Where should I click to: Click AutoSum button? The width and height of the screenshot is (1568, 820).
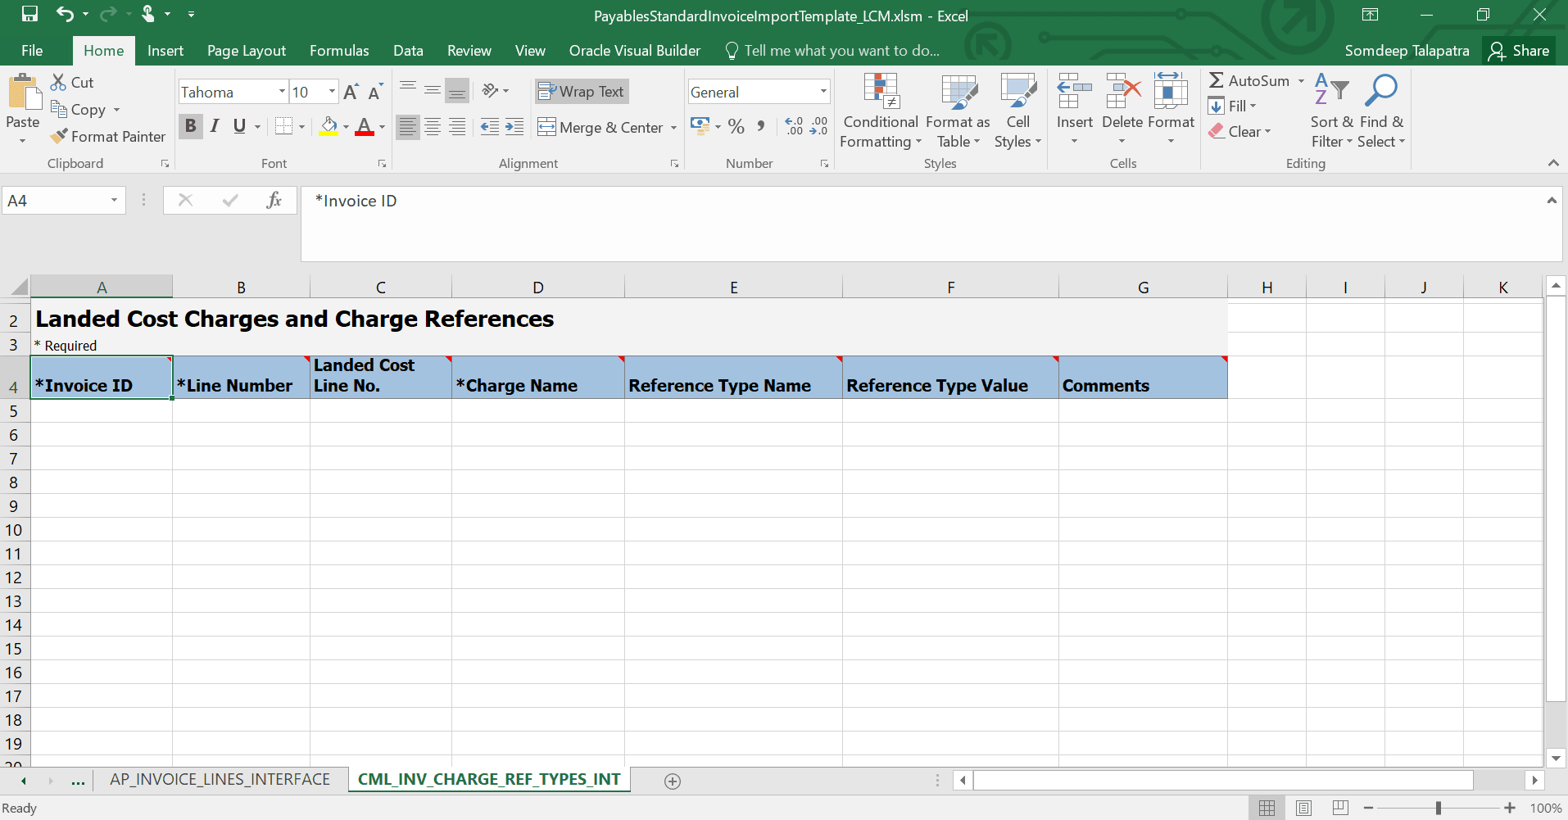[x=1249, y=80]
